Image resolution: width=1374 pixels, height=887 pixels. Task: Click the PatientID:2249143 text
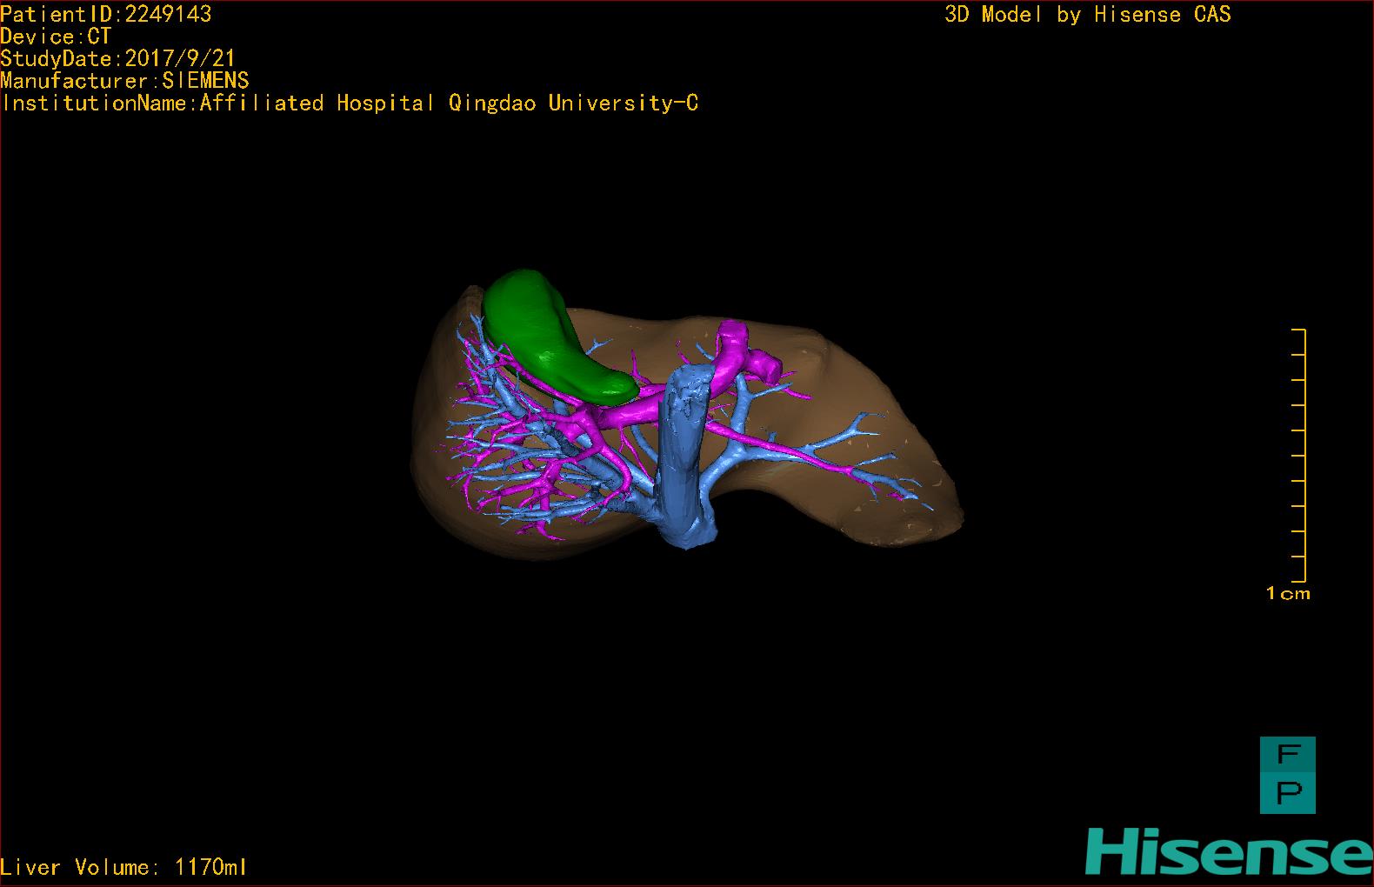106,14
